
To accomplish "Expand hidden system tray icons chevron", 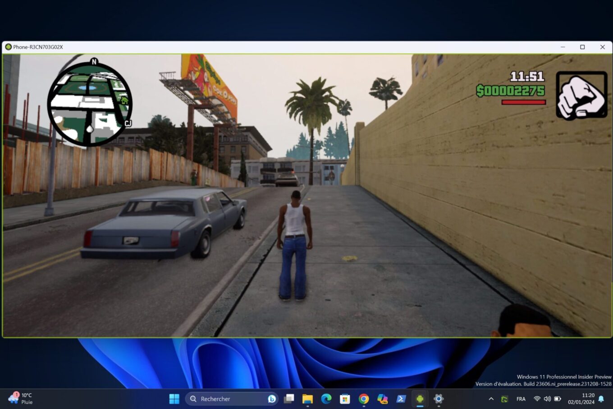I will pyautogui.click(x=491, y=399).
